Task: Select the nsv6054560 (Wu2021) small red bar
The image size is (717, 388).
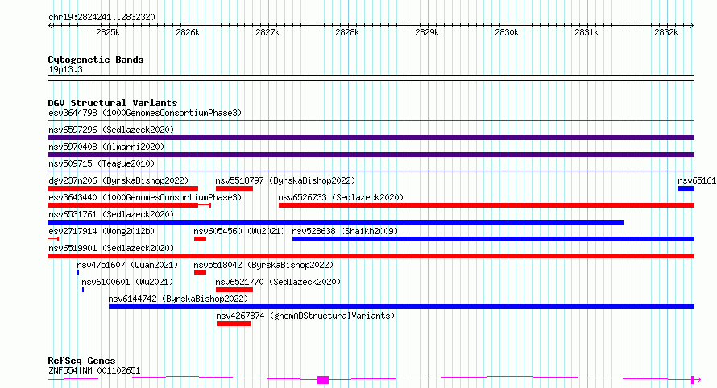Action: [x=200, y=239]
